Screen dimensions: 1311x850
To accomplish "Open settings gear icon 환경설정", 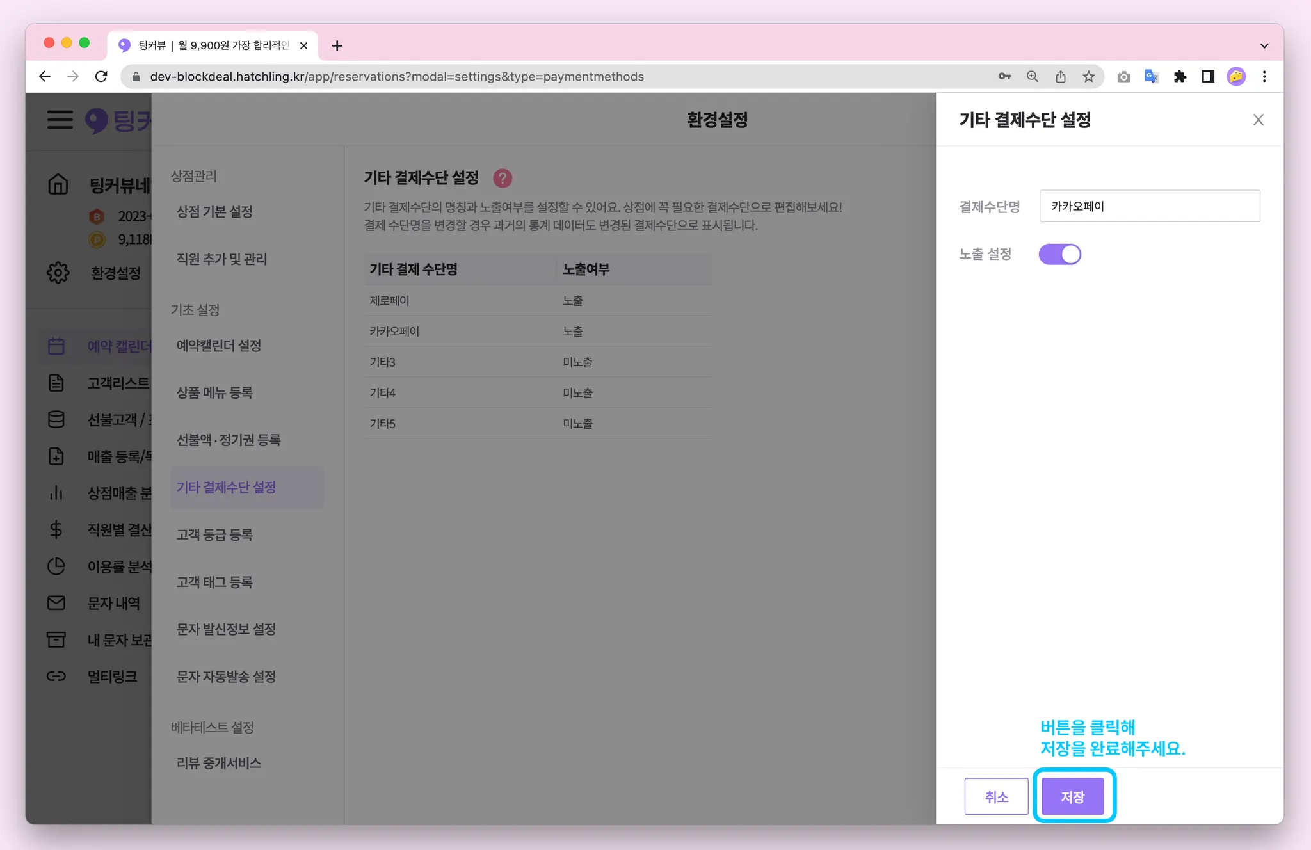I will pos(58,273).
